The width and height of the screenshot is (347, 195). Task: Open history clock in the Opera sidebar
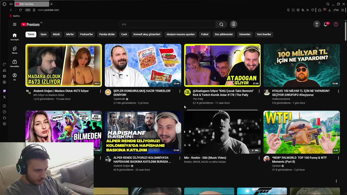[x=4, y=112]
